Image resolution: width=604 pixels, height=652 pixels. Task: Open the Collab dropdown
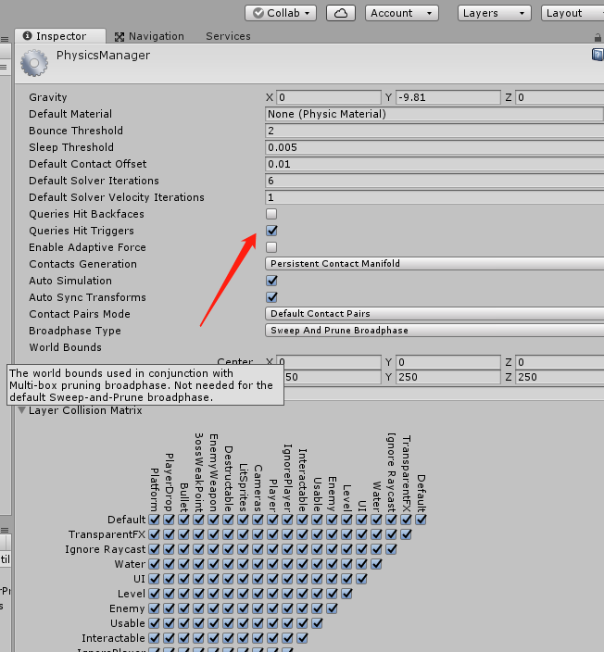click(281, 13)
